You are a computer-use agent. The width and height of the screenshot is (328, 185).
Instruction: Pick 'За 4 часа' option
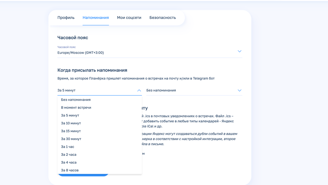(x=99, y=162)
